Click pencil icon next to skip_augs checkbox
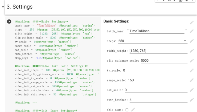 [133, 110]
